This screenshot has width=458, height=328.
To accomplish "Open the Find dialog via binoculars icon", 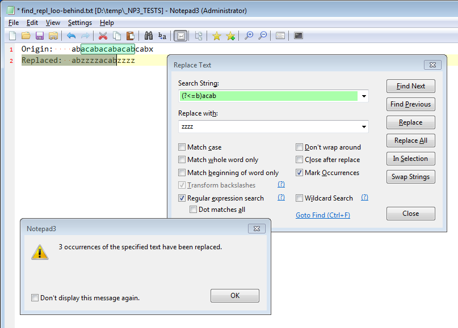I will point(149,35).
